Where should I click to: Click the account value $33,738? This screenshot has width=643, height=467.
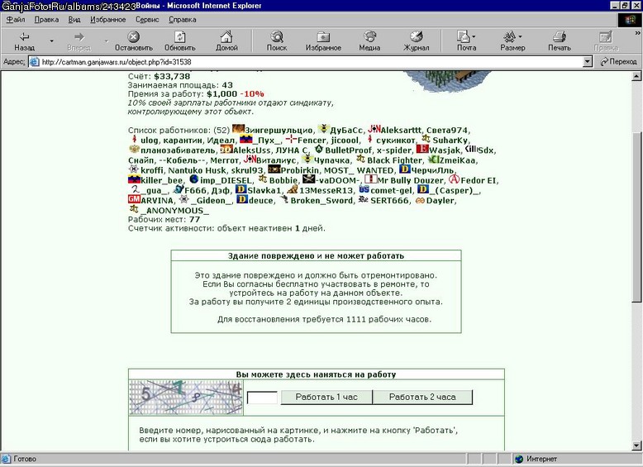point(172,76)
